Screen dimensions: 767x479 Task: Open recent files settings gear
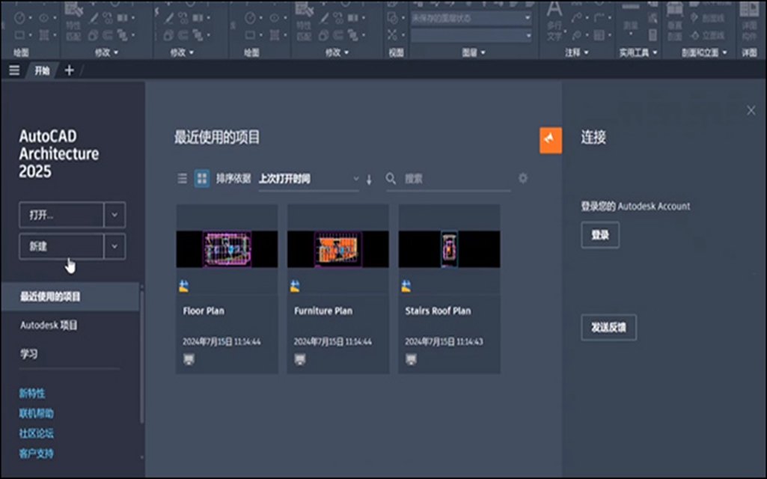pyautogui.click(x=523, y=178)
